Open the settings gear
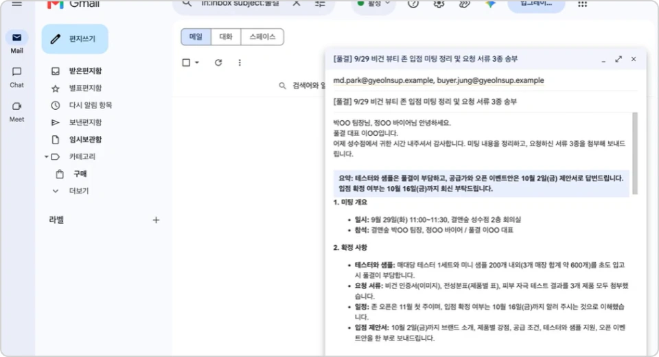Image resolution: width=659 pixels, height=357 pixels. click(x=439, y=4)
